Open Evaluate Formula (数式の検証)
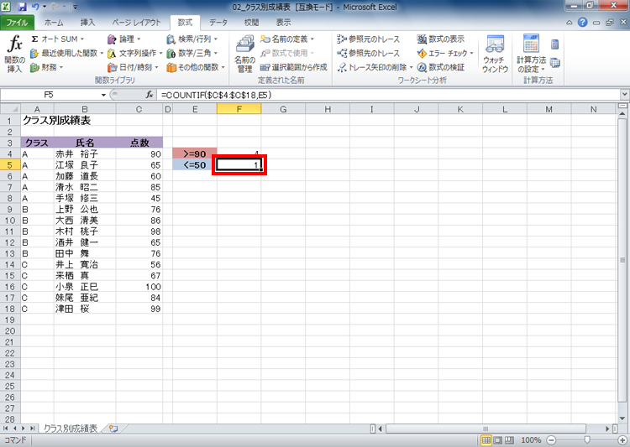The height and width of the screenshot is (447, 630). tap(441, 67)
